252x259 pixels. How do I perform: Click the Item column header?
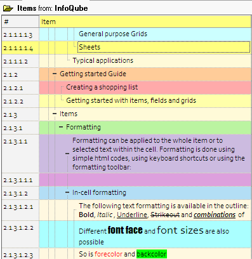pos(145,22)
